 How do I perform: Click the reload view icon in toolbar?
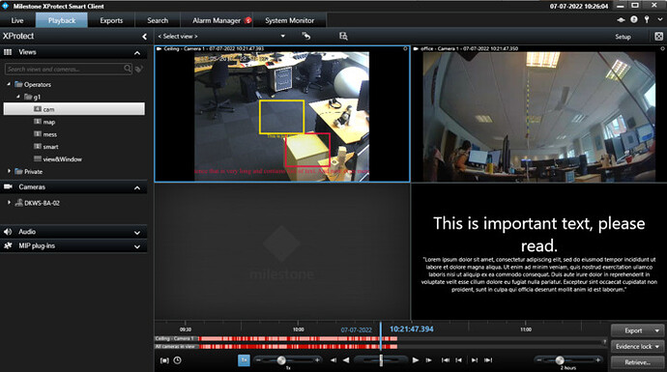click(305, 36)
